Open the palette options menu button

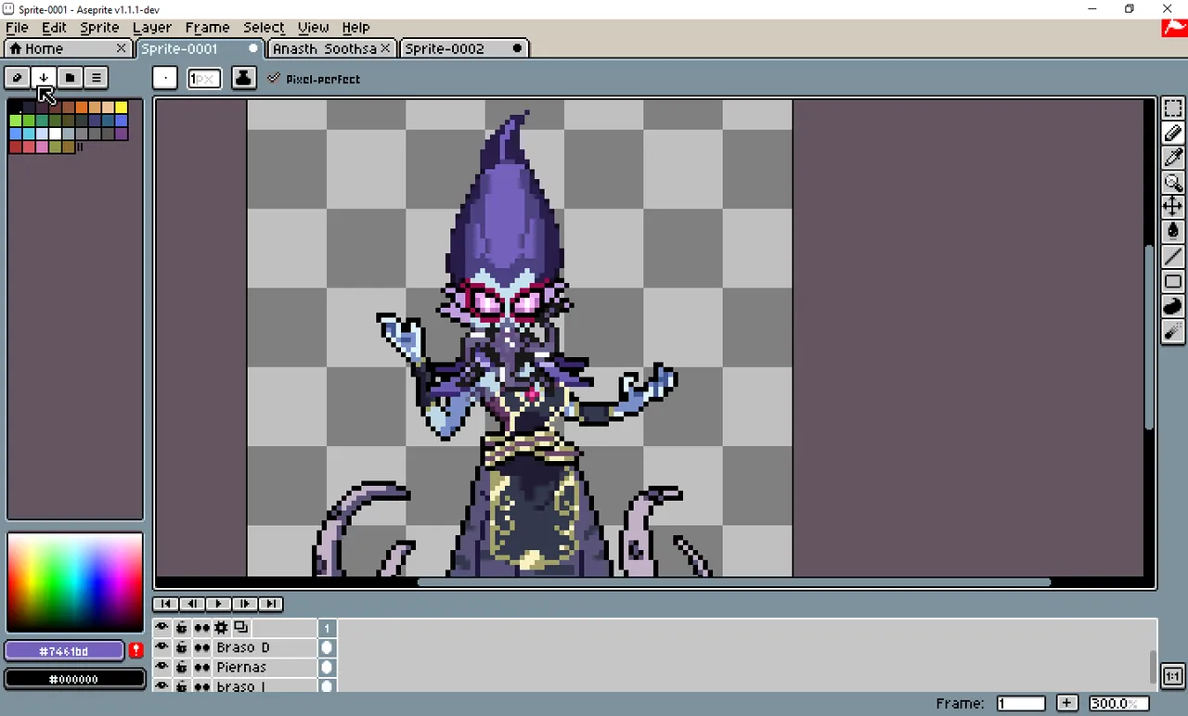(x=96, y=78)
